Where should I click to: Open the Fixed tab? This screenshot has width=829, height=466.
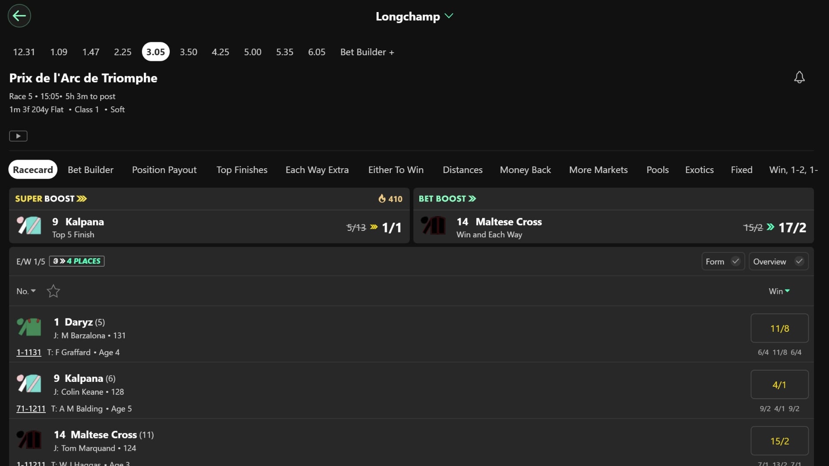[x=742, y=170]
